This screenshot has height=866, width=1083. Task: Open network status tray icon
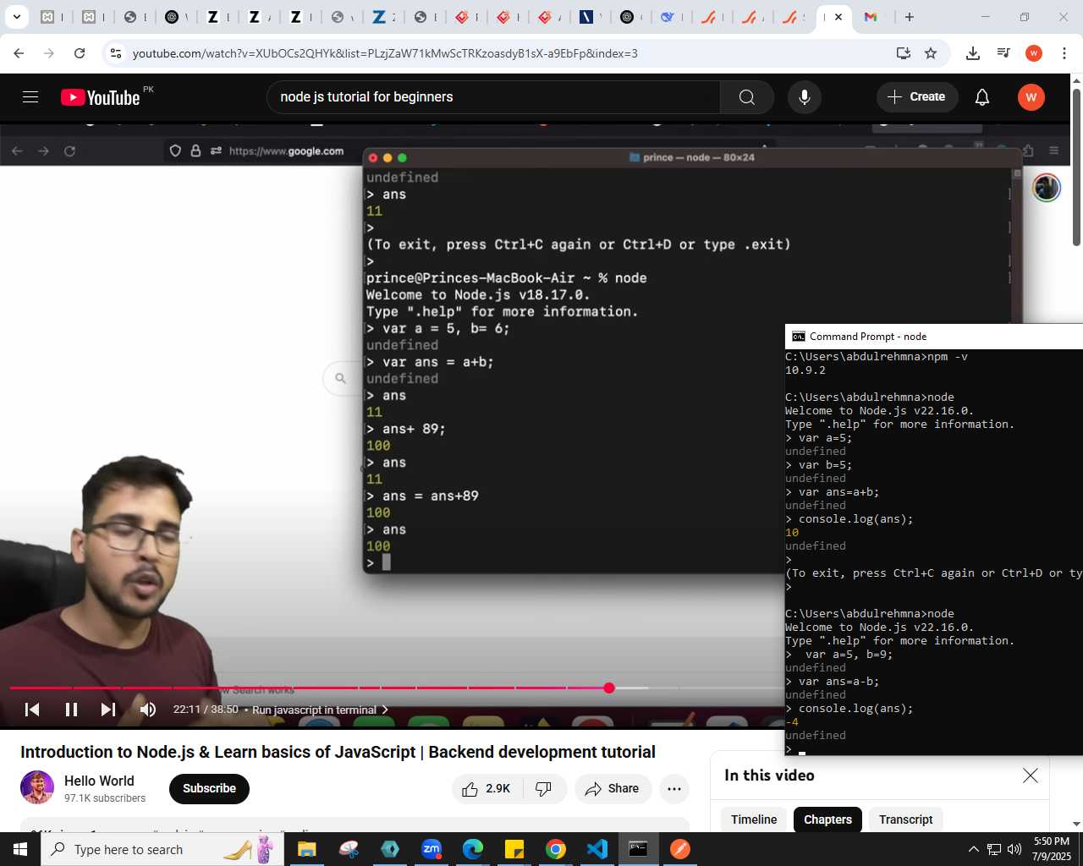[x=994, y=849]
